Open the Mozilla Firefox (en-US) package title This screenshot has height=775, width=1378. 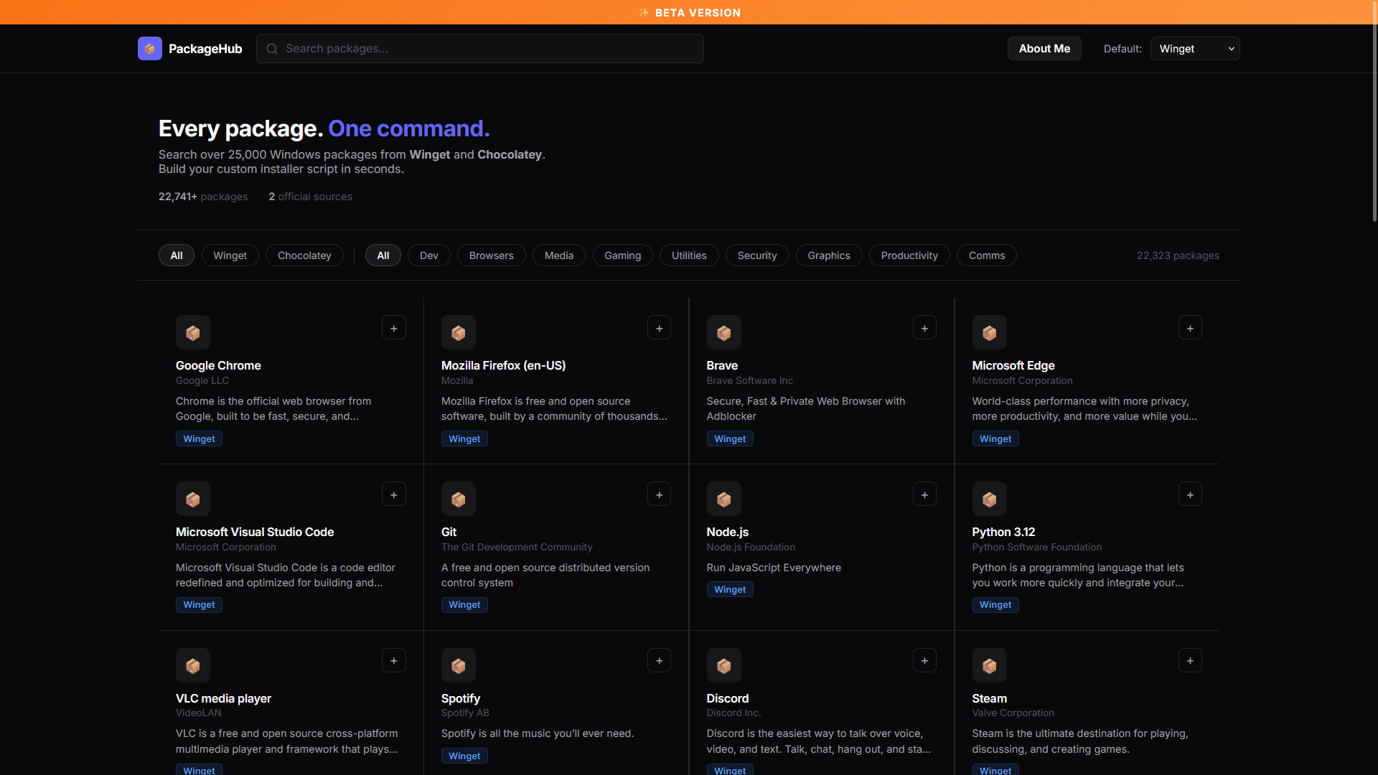pyautogui.click(x=503, y=365)
